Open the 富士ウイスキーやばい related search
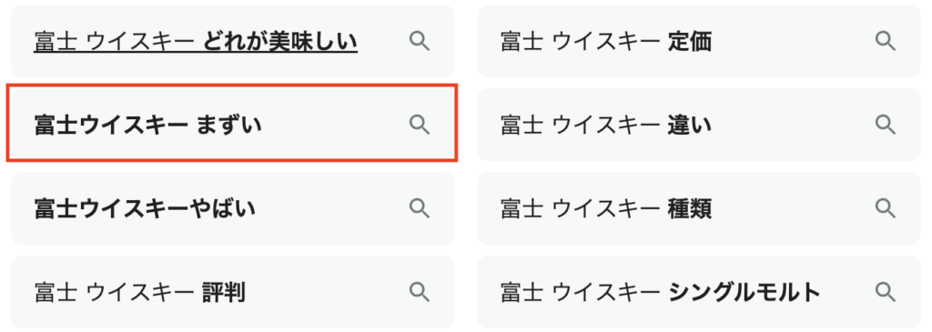The image size is (932, 332). tap(145, 208)
